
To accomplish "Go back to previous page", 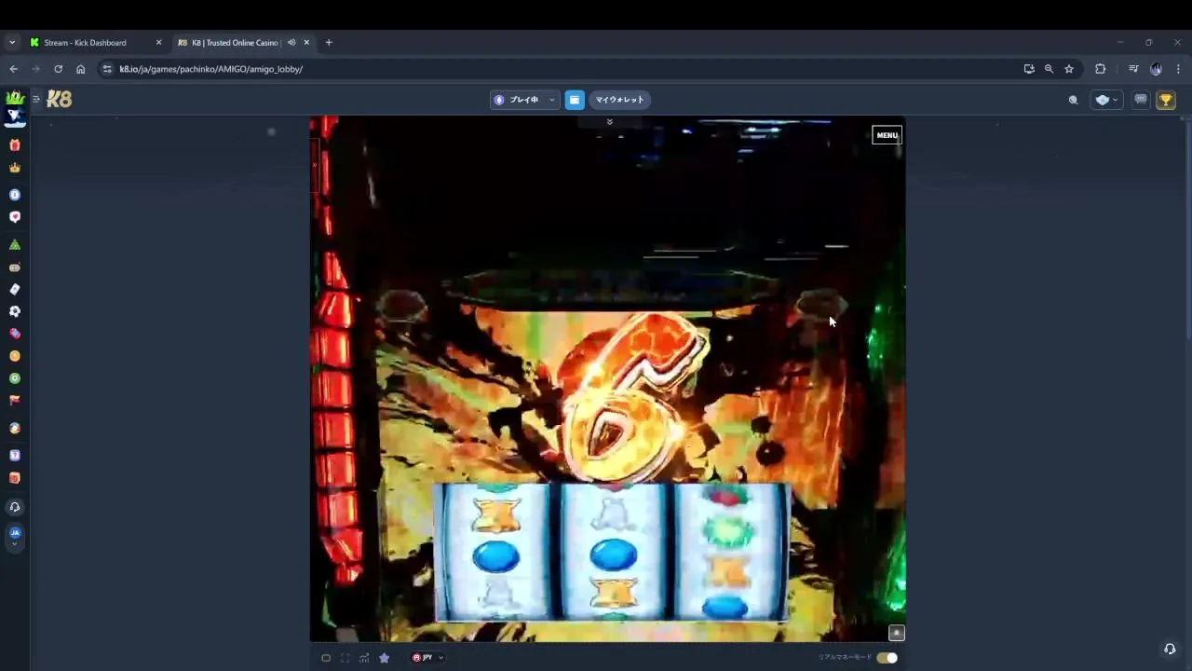I will pos(13,69).
